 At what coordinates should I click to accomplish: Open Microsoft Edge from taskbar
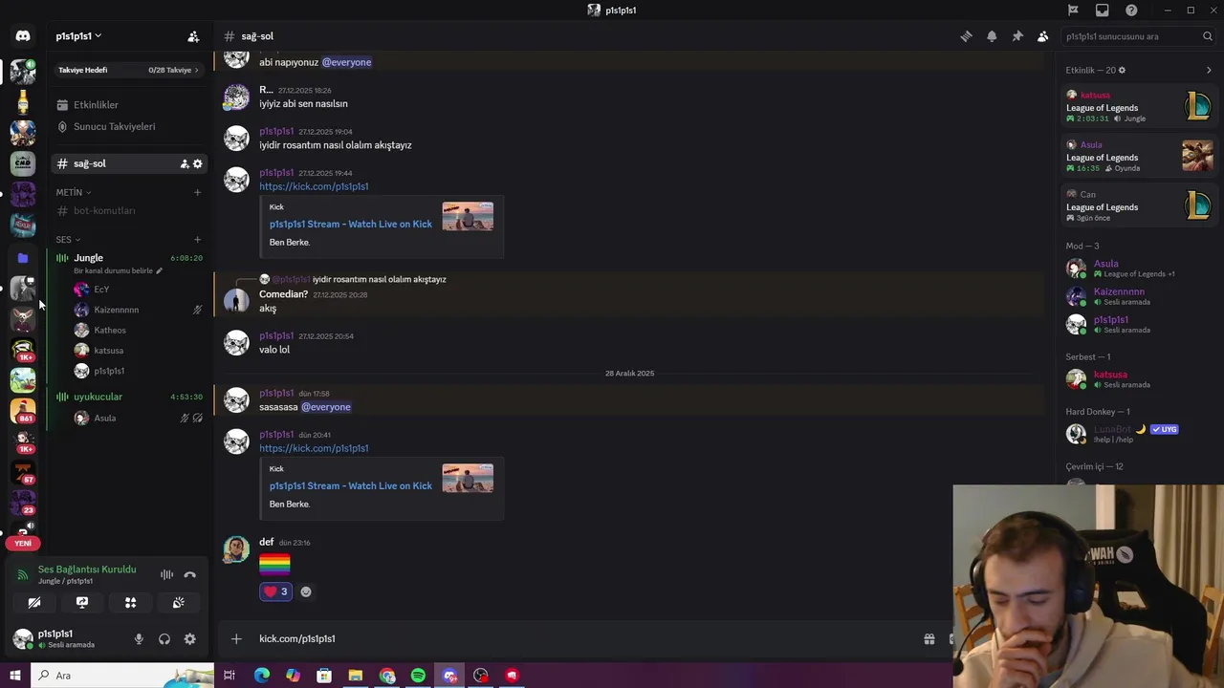tap(262, 676)
